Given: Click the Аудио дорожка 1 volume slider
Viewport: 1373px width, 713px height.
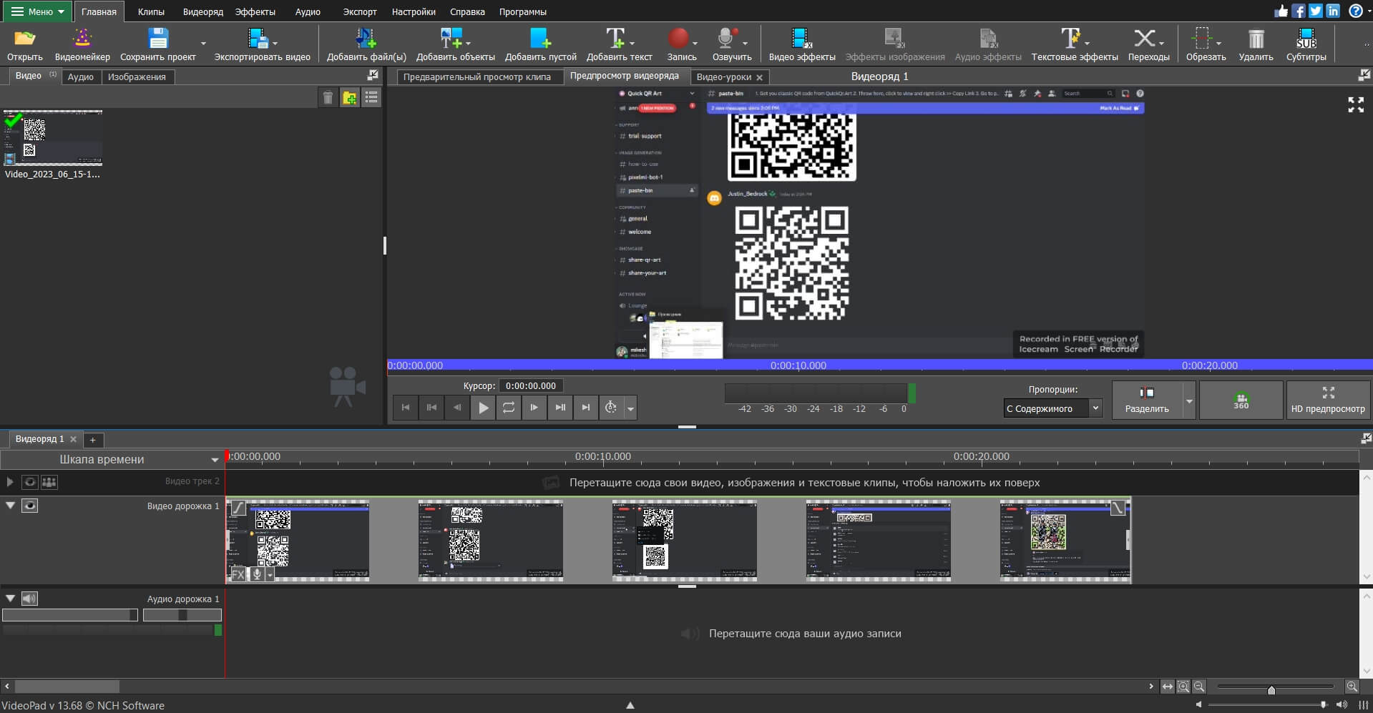Looking at the screenshot, I should pyautogui.click(x=70, y=615).
